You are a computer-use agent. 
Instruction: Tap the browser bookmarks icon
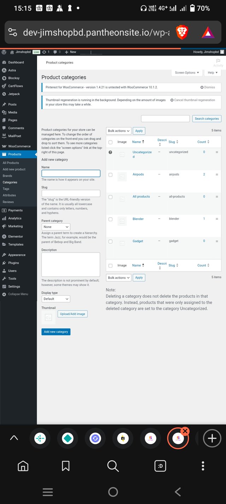65,466
